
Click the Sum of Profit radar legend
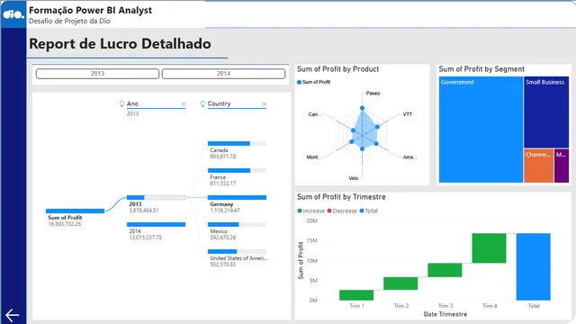click(314, 82)
